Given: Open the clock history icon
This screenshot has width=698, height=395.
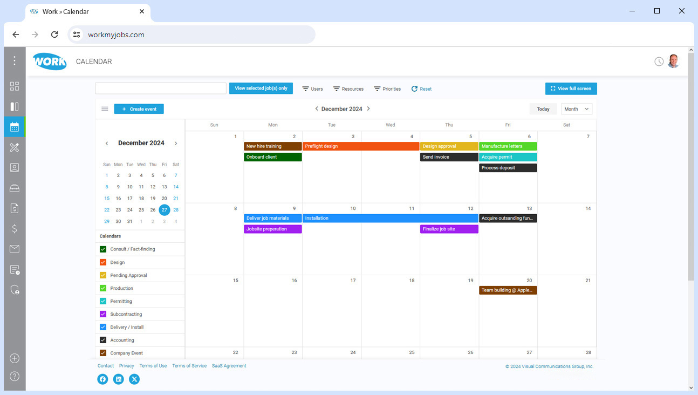Looking at the screenshot, I should 659,62.
